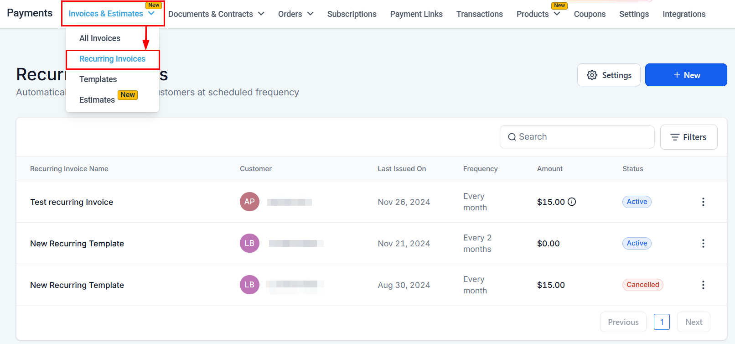Go to the Subscriptions tab

[352, 14]
